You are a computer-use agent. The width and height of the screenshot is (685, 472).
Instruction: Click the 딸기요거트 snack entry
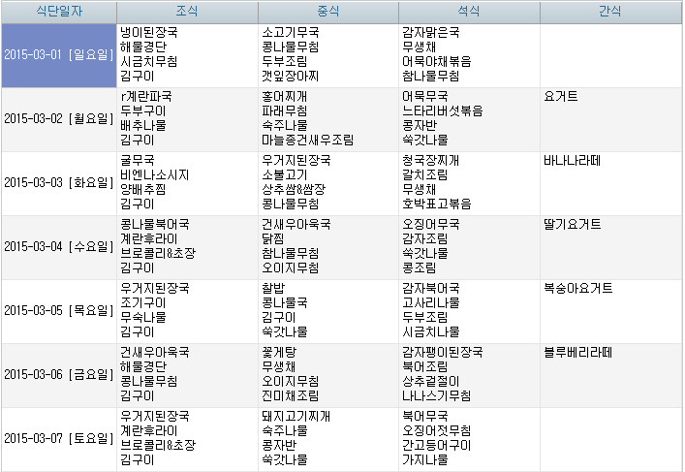coord(573,224)
